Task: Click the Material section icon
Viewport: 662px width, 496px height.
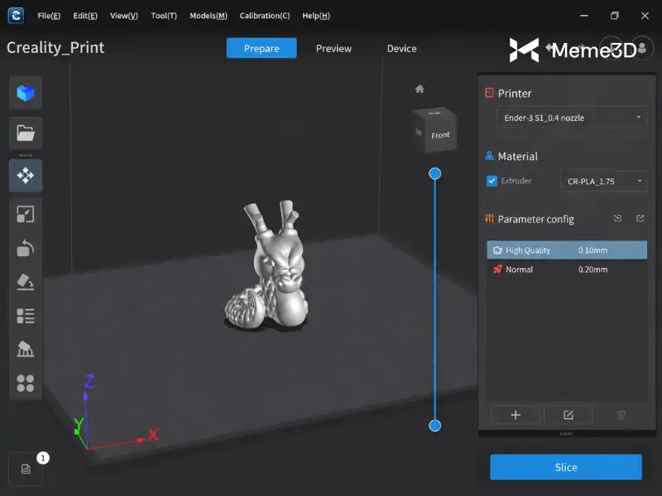Action: coord(489,155)
